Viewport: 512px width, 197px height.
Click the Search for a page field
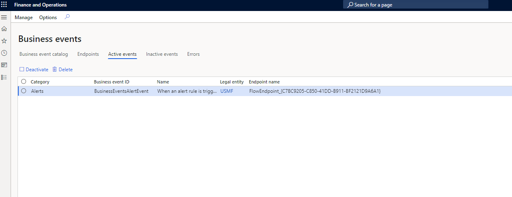(x=416, y=5)
